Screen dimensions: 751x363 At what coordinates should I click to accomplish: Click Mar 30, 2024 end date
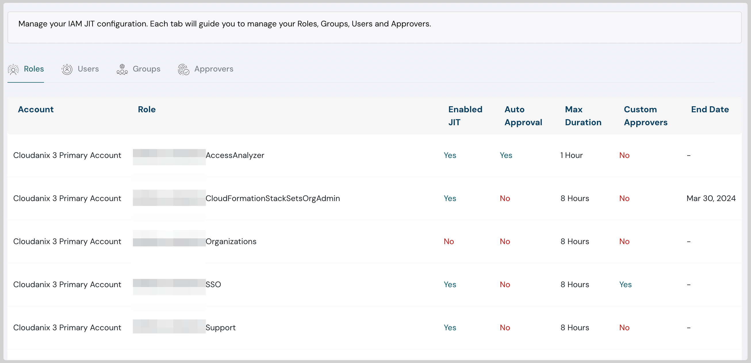pos(711,198)
